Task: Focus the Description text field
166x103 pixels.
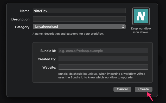Action: (79, 19)
